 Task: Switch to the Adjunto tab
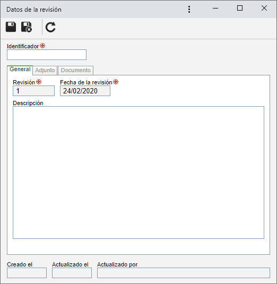tap(45, 70)
